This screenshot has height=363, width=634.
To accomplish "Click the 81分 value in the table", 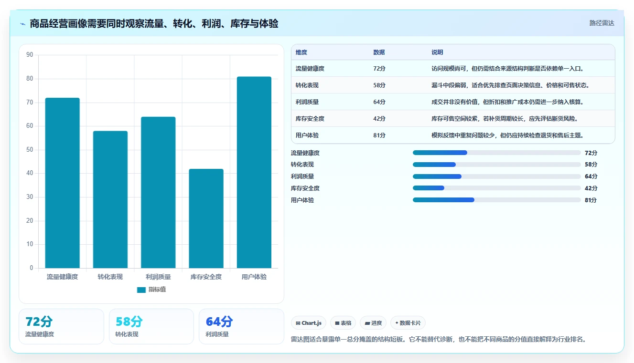I will 379,135.
